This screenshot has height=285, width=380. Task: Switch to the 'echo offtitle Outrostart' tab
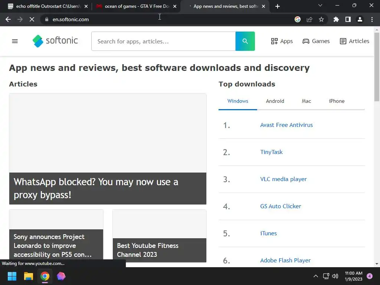tap(47, 6)
